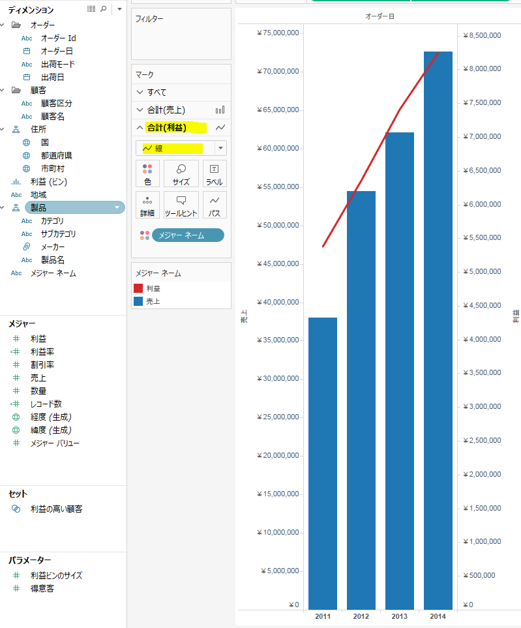
Task: Click the パス path button on marks card
Action: point(215,205)
